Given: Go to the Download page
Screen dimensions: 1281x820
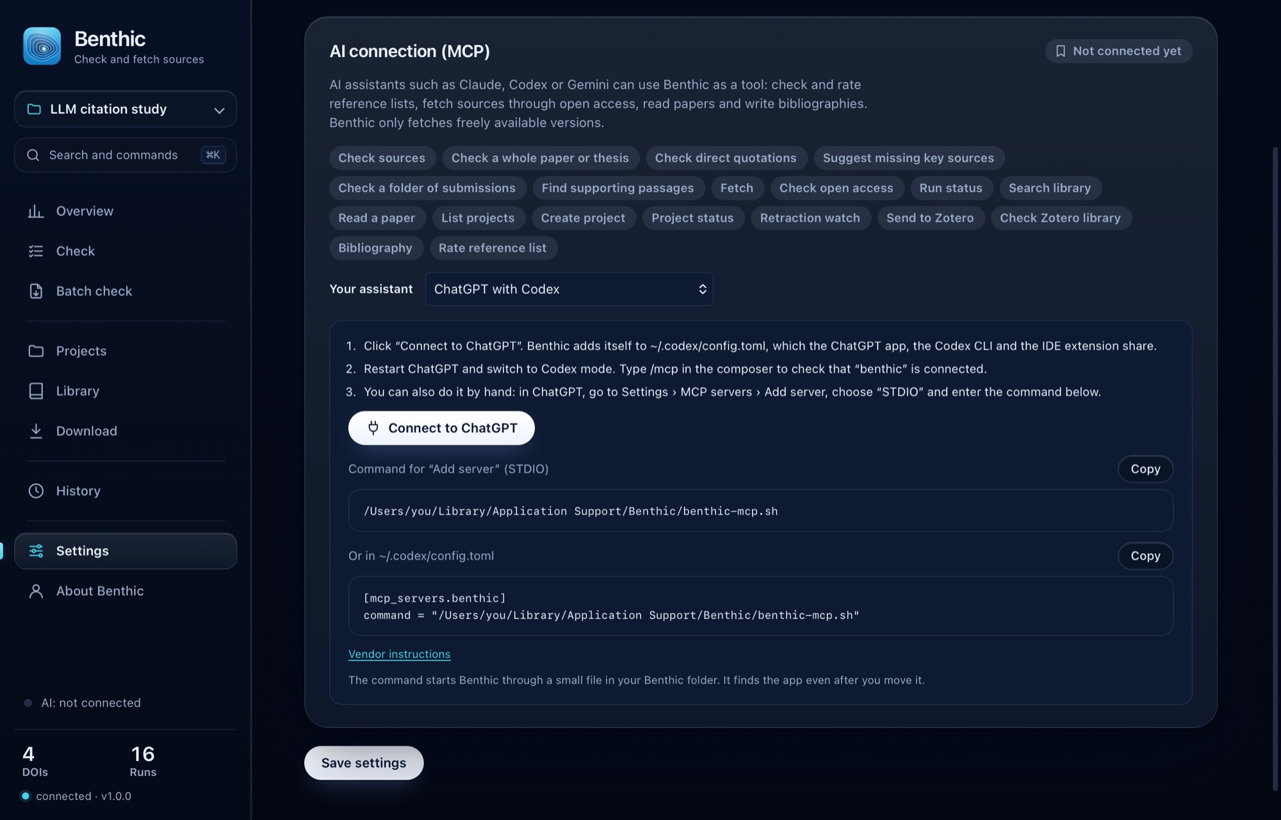Looking at the screenshot, I should (126, 431).
